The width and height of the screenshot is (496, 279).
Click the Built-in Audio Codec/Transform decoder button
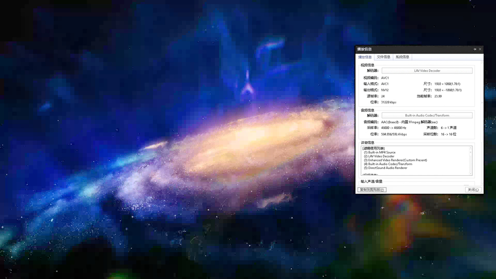(x=427, y=115)
